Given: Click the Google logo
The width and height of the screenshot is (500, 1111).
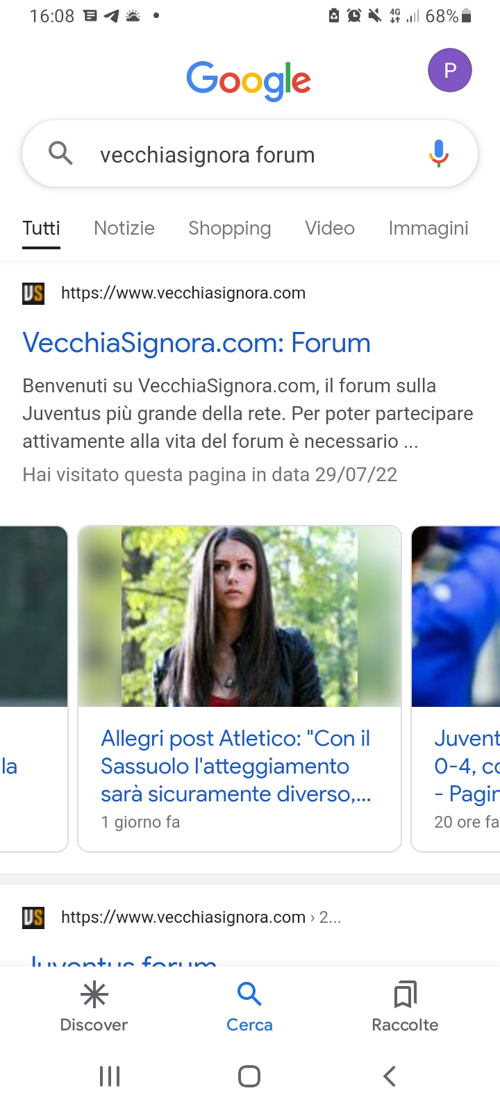Looking at the screenshot, I should [x=249, y=81].
